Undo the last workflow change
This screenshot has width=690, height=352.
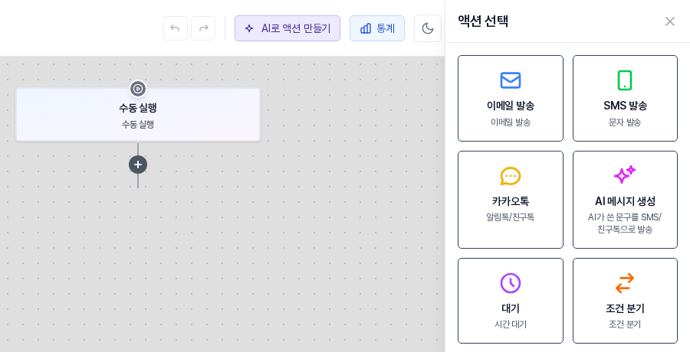[x=175, y=28]
